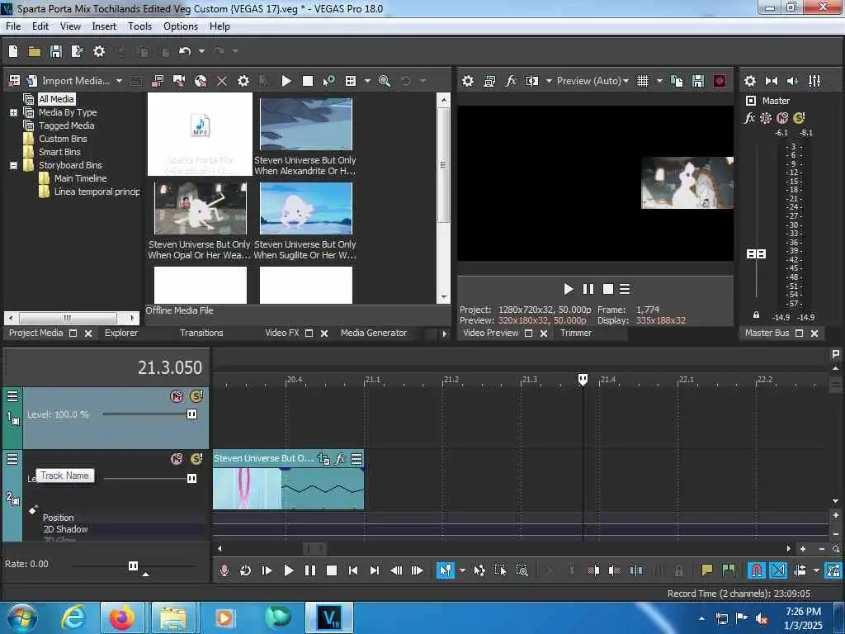Adjust track 1 Level slider
Image resolution: width=845 pixels, height=634 pixels.
pyautogui.click(x=191, y=414)
